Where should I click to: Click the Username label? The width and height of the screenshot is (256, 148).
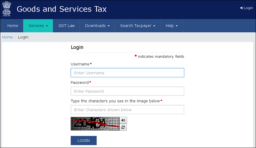pyautogui.click(x=80, y=64)
